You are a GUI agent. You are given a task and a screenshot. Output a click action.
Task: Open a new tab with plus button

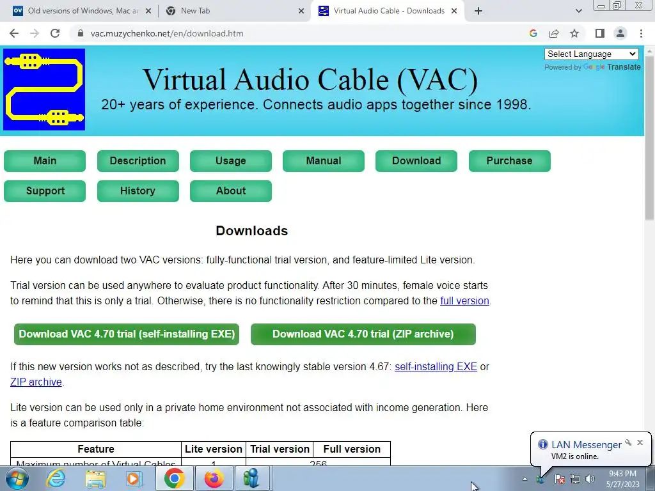click(x=478, y=11)
